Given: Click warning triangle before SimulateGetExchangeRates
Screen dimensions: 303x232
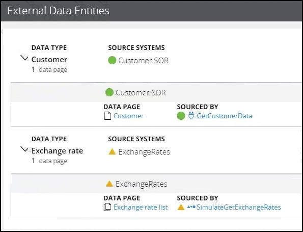Looking at the screenshot, I should click(x=181, y=207).
